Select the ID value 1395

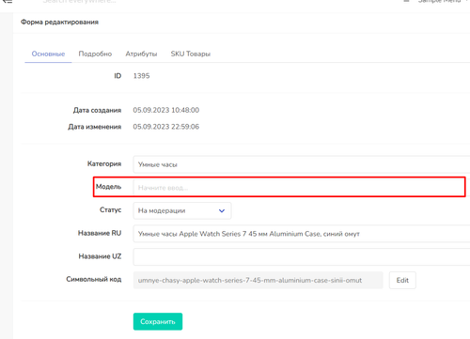click(141, 76)
